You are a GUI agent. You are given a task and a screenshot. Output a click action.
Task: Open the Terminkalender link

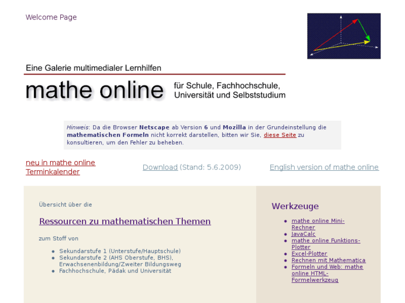(x=53, y=172)
